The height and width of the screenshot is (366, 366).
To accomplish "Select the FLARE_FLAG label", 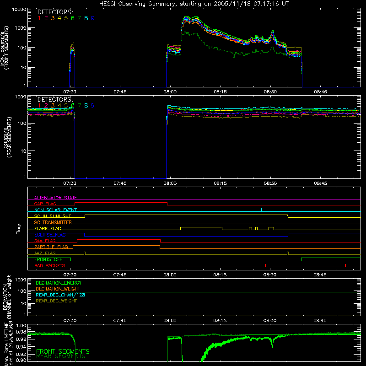I will click(48, 228).
